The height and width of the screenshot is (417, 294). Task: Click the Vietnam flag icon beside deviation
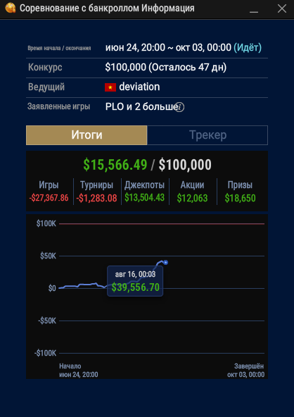(x=110, y=87)
